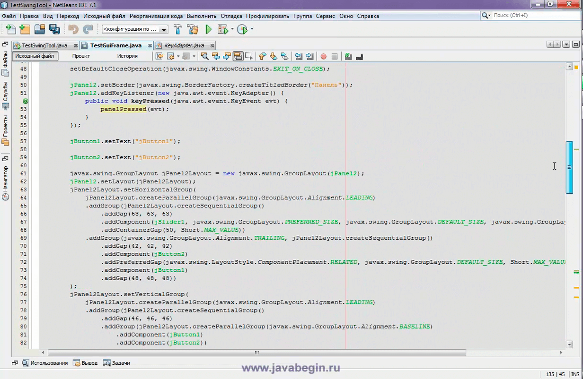Click the Toggle Bookmark icon
The height and width of the screenshot is (379, 583).
point(284,56)
